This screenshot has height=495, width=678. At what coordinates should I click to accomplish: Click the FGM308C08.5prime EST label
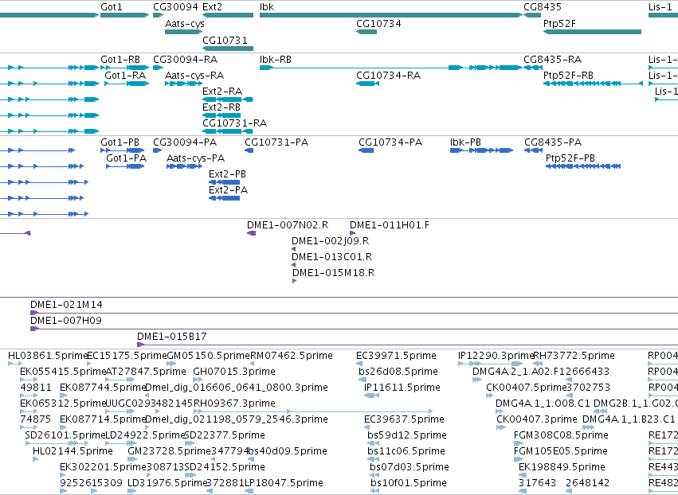pyautogui.click(x=561, y=436)
